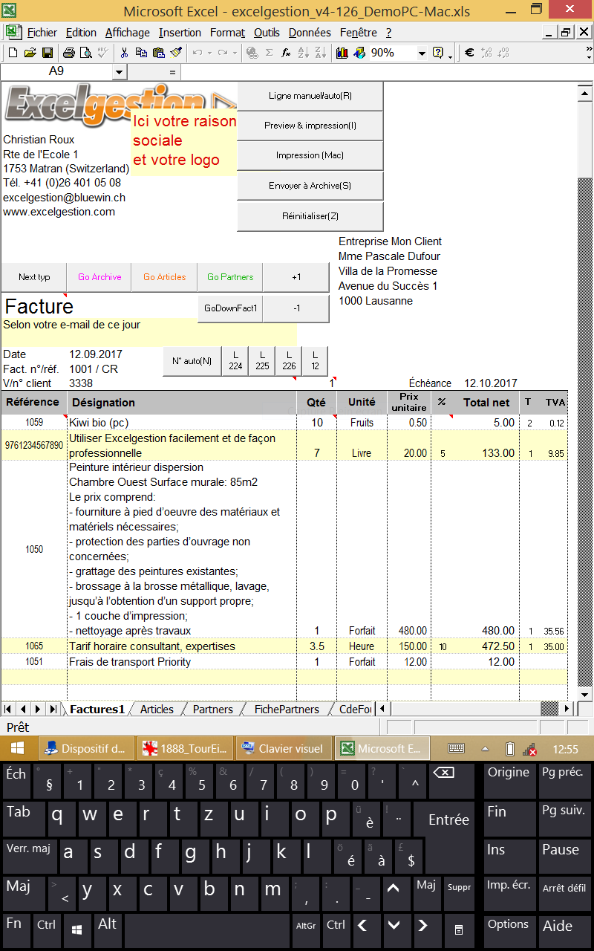Expand the Undo history dropdown arrow
The width and height of the screenshot is (594, 951).
tap(210, 53)
